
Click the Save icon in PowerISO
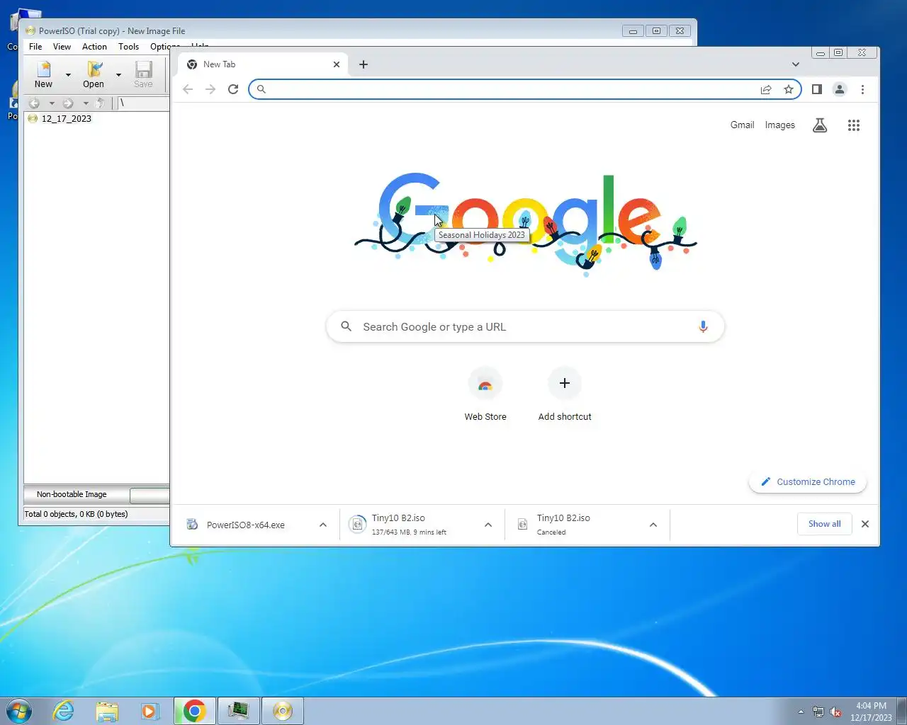(x=143, y=74)
